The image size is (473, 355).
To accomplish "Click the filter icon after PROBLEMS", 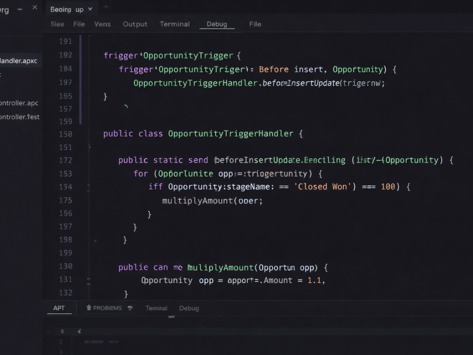I will tap(130, 308).
